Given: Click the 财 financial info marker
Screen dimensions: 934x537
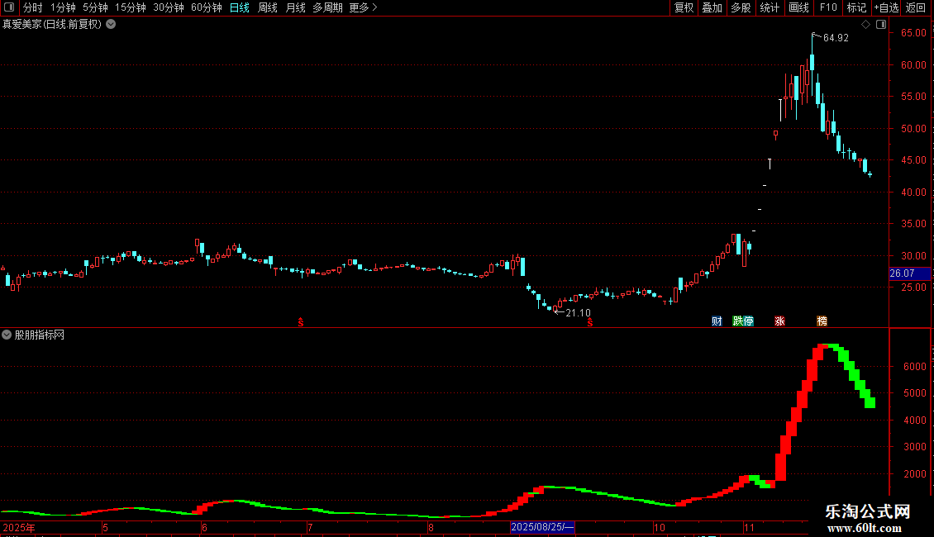Looking at the screenshot, I should (x=717, y=321).
